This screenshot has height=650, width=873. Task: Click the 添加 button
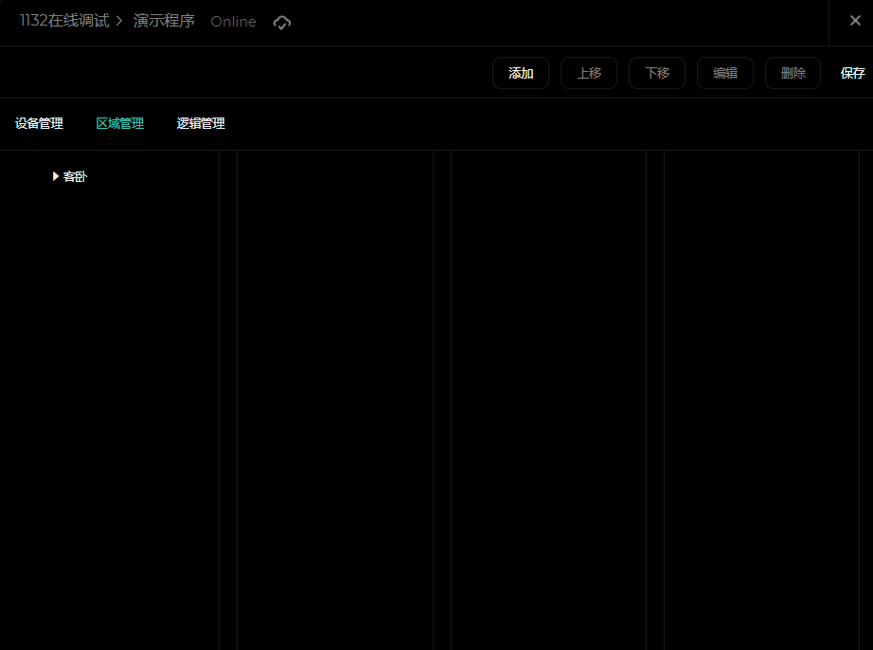coord(521,73)
